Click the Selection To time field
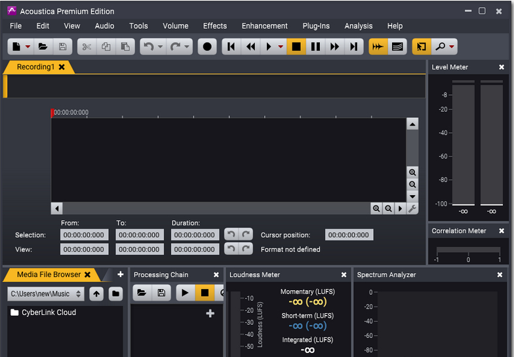The height and width of the screenshot is (357, 514). (x=139, y=235)
